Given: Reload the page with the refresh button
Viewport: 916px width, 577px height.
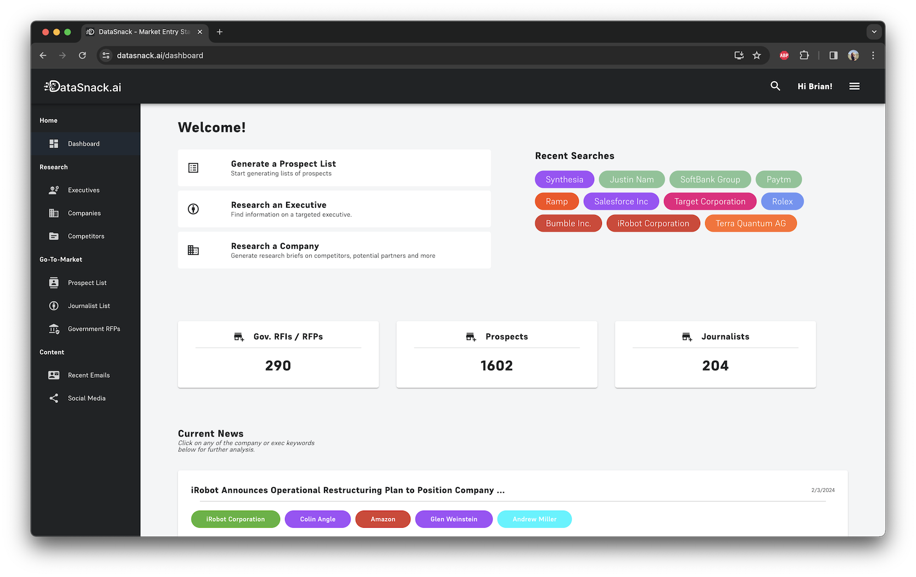Looking at the screenshot, I should [82, 55].
